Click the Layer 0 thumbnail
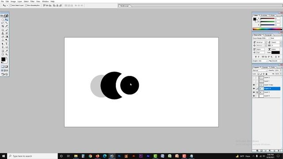 point(261,96)
